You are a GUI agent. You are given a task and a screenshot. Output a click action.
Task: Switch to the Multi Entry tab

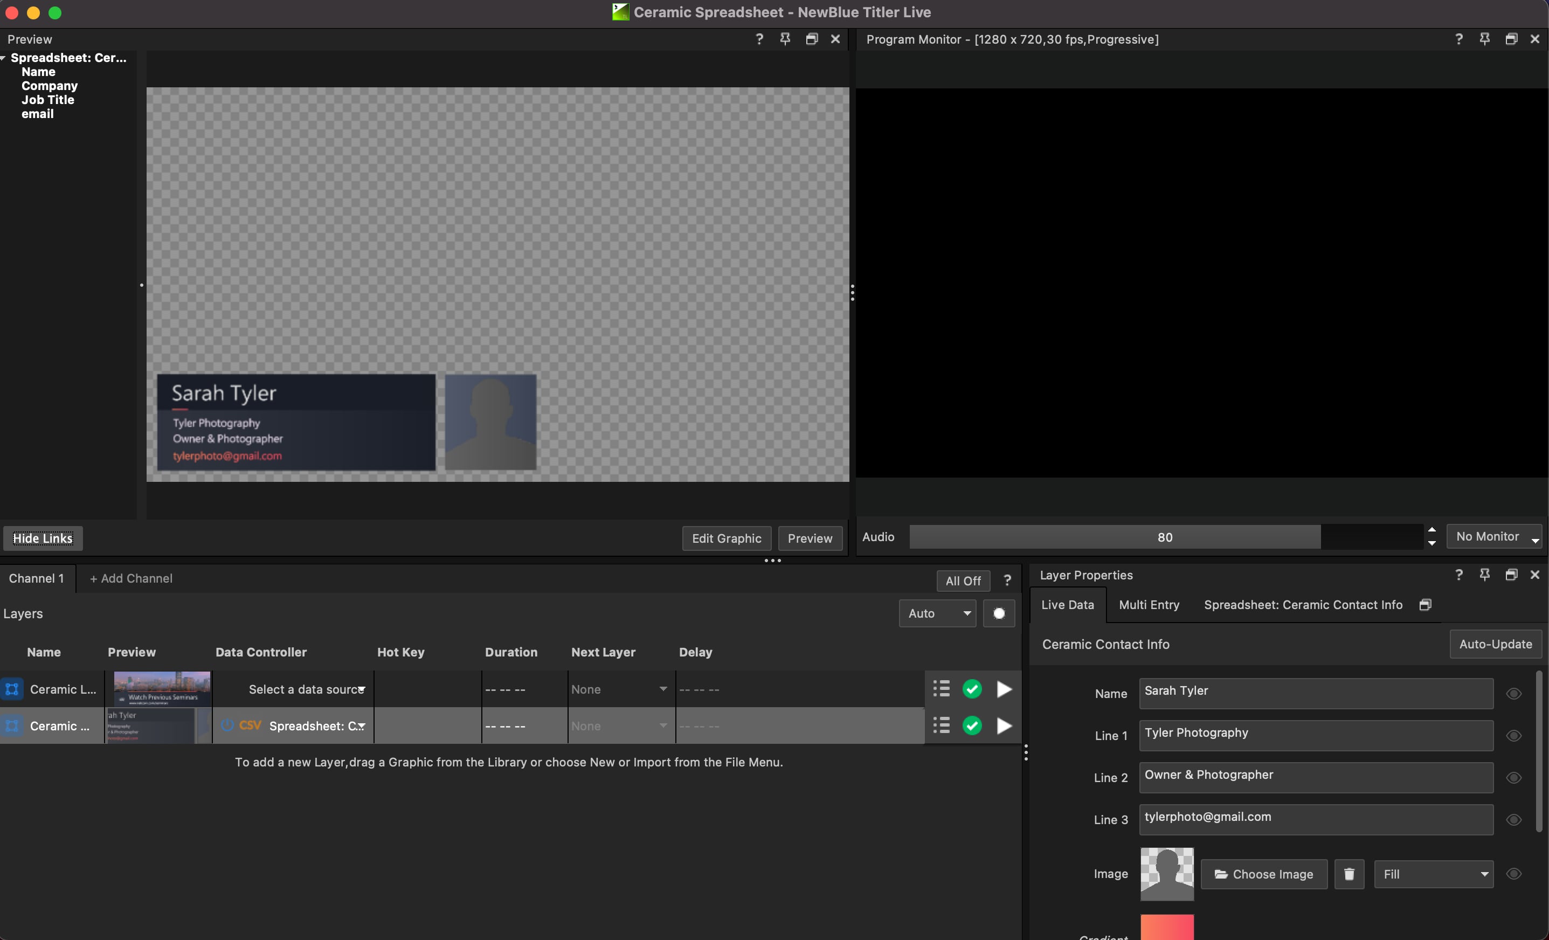coord(1149,604)
